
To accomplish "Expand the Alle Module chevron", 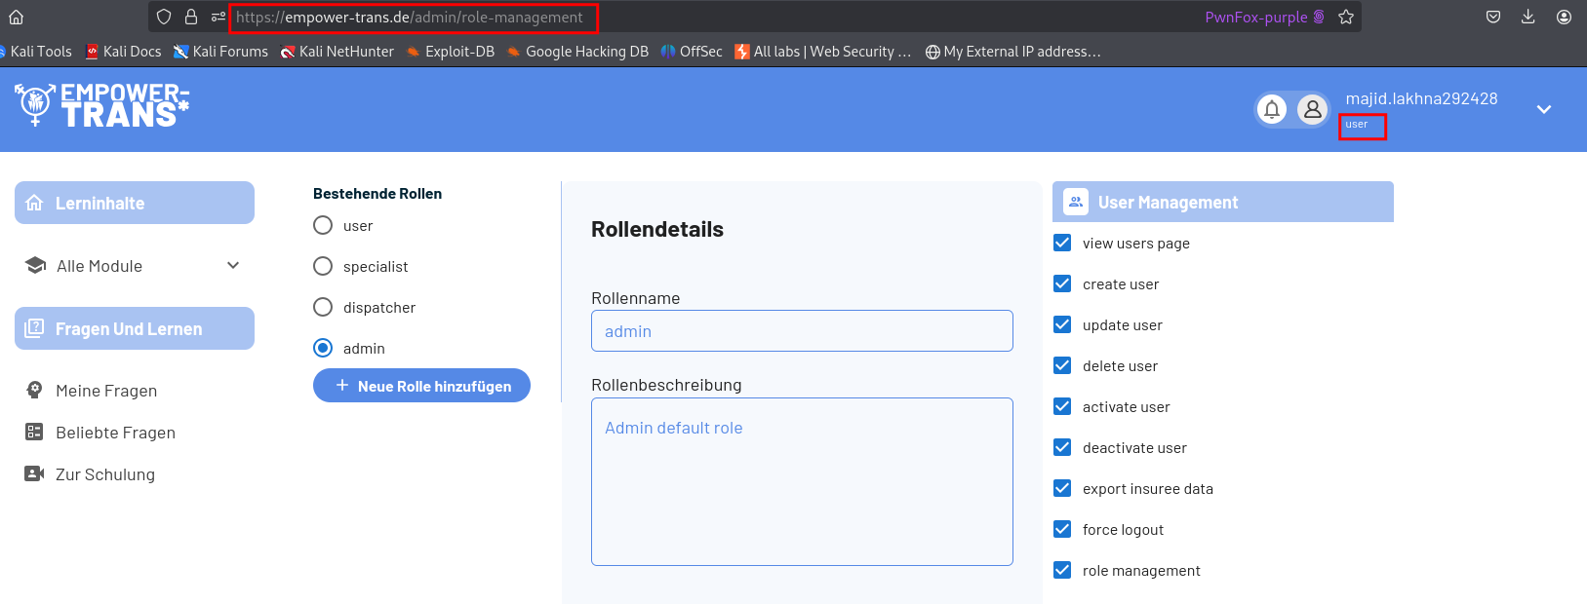I will pos(233,265).
